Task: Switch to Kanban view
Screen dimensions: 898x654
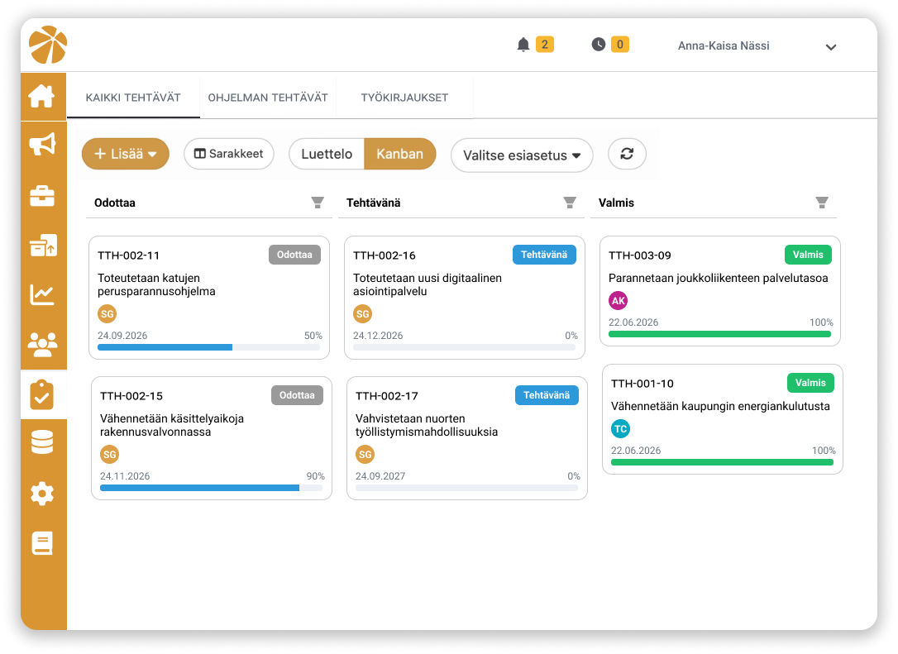Action: click(x=399, y=154)
